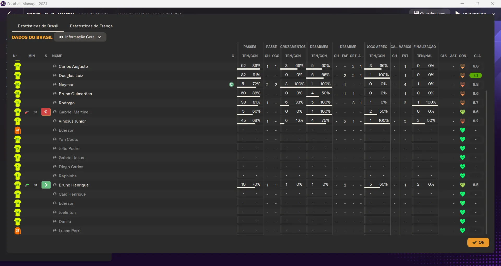Select the Estatísticas do Brasil tab
The image size is (501, 266).
coord(38,26)
